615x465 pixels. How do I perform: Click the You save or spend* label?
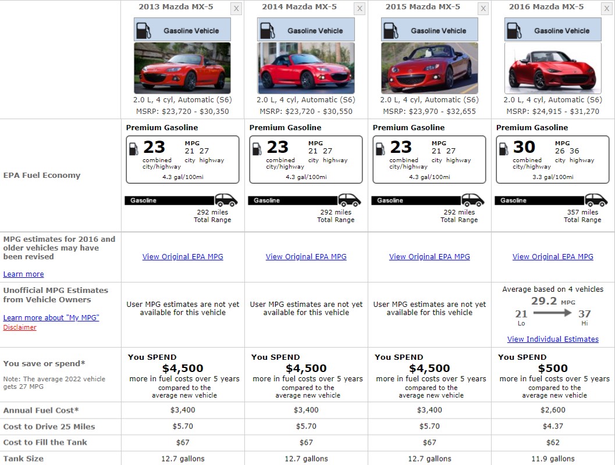44,363
